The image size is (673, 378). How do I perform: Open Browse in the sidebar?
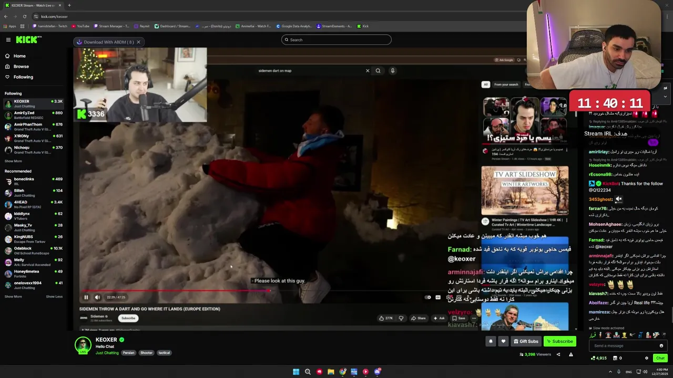(21, 67)
